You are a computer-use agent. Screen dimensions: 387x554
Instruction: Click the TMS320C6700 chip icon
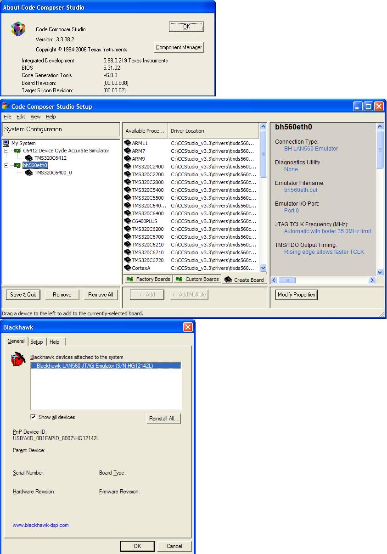[128, 237]
